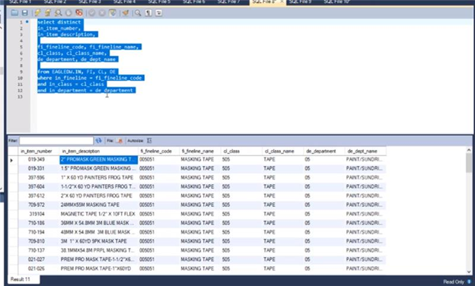475x286 pixels.
Task: Click line 12 'and in_department = de_department'
Action: pos(85,91)
